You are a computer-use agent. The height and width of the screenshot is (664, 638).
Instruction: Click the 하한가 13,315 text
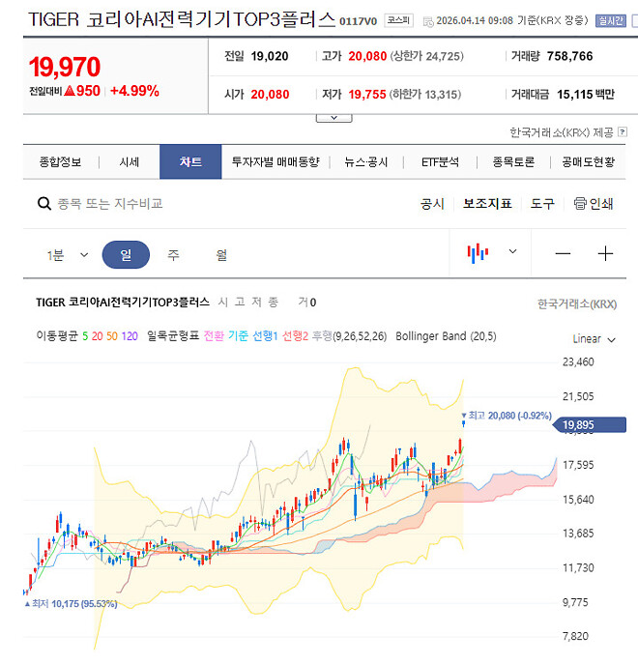[425, 94]
